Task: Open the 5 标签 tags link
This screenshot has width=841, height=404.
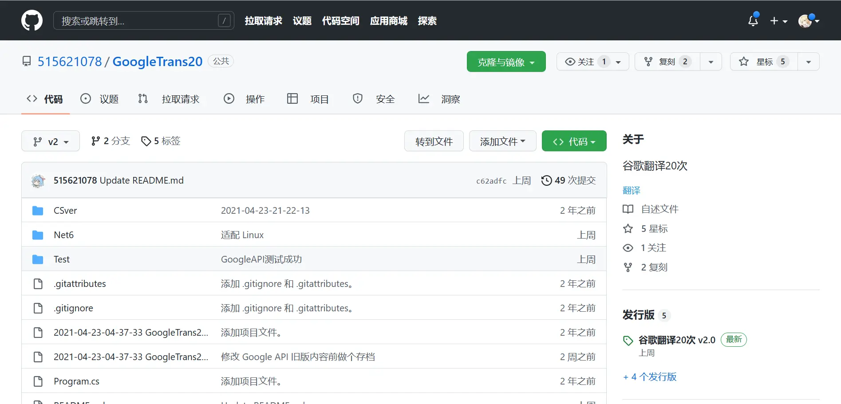Action: pyautogui.click(x=161, y=141)
